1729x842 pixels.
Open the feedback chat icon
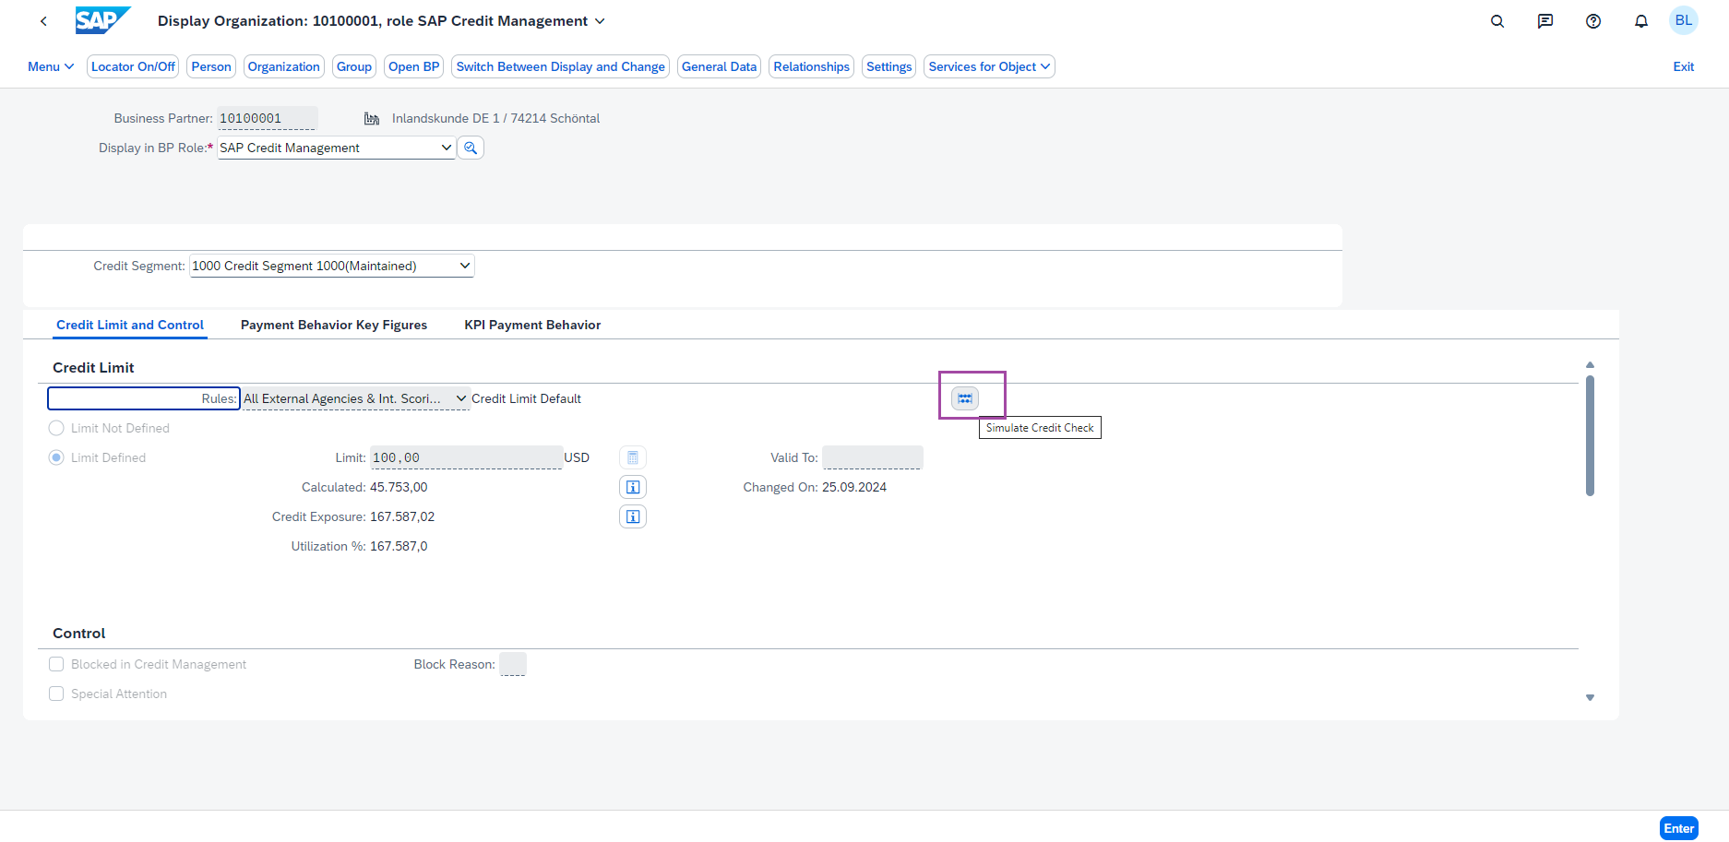pyautogui.click(x=1545, y=21)
